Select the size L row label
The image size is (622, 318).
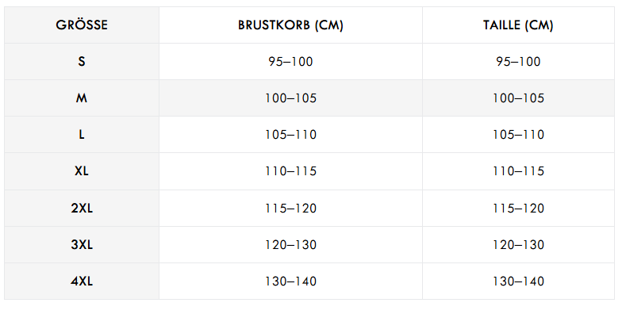tap(82, 135)
